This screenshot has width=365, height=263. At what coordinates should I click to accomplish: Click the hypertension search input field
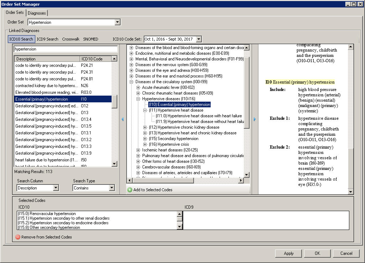click(66, 49)
